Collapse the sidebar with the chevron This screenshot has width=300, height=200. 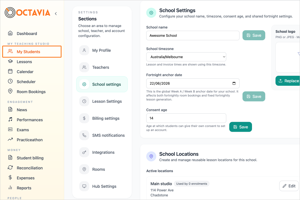(x=56, y=13)
